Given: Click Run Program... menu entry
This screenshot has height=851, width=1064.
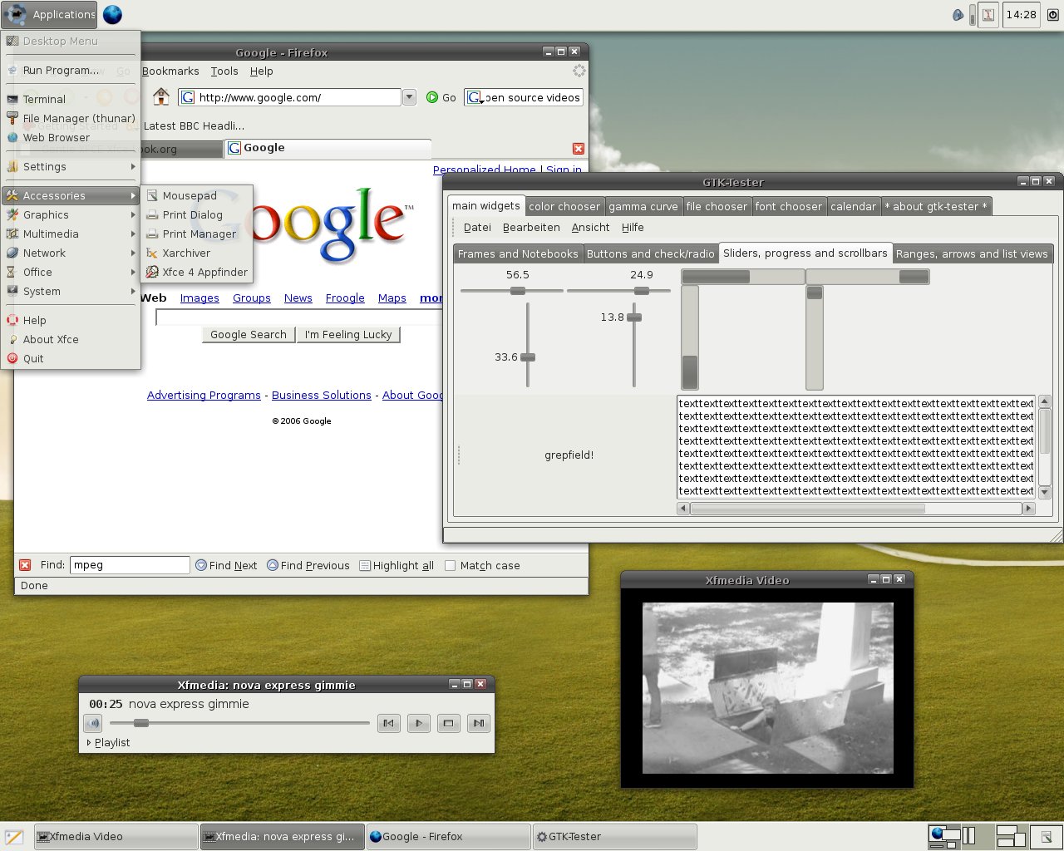Looking at the screenshot, I should point(71,70).
